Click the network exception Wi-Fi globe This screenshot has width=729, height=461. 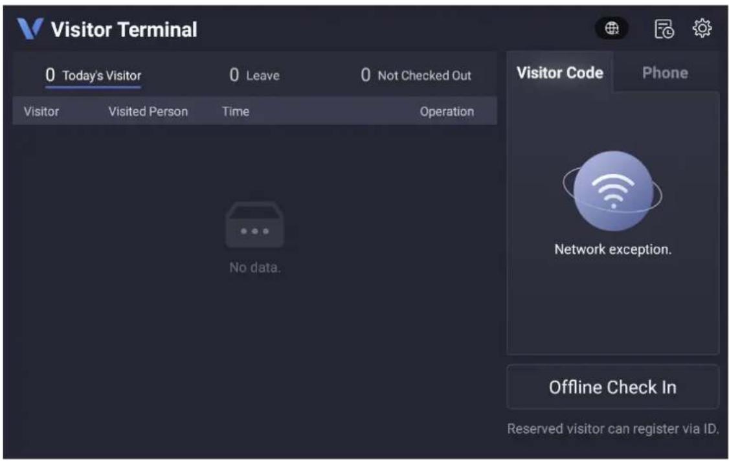612,191
